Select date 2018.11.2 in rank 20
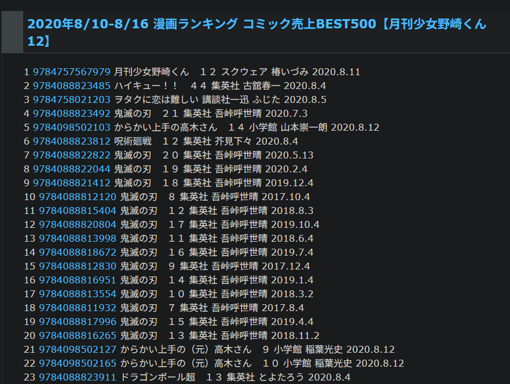The width and height of the screenshot is (510, 384). coord(295,335)
